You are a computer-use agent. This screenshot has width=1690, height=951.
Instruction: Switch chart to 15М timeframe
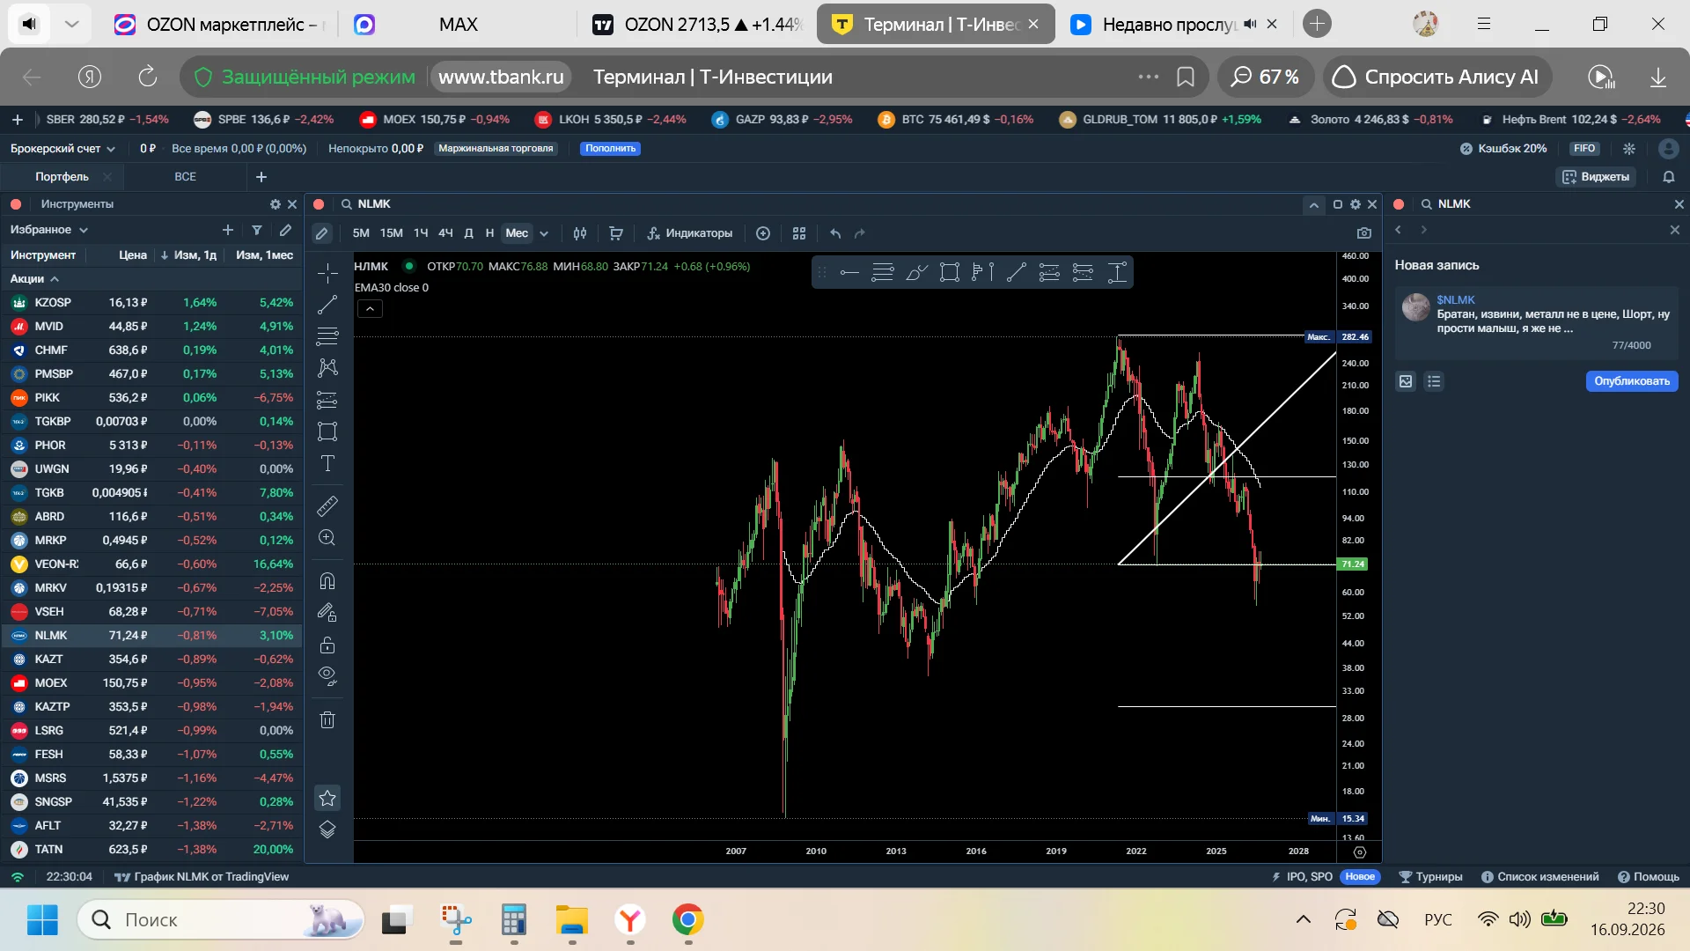click(x=391, y=233)
